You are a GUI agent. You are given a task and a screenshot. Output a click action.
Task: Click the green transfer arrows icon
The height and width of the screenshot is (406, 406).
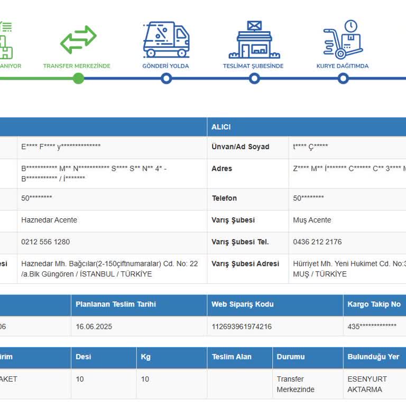pos(78,39)
